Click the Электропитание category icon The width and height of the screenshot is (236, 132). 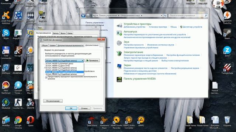tap(119, 53)
